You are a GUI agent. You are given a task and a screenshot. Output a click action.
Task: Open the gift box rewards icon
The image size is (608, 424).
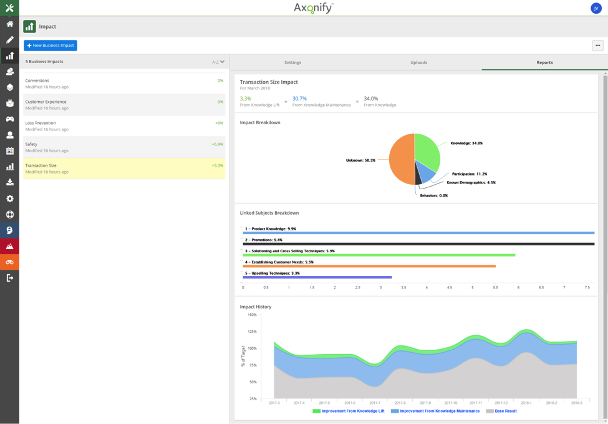[9, 103]
